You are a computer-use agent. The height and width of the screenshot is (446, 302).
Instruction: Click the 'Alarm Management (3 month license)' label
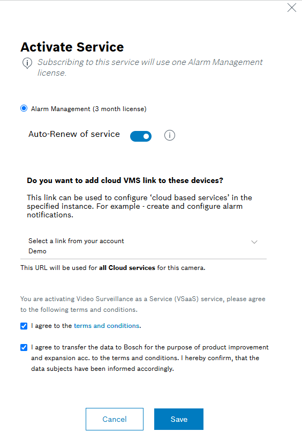click(x=88, y=109)
